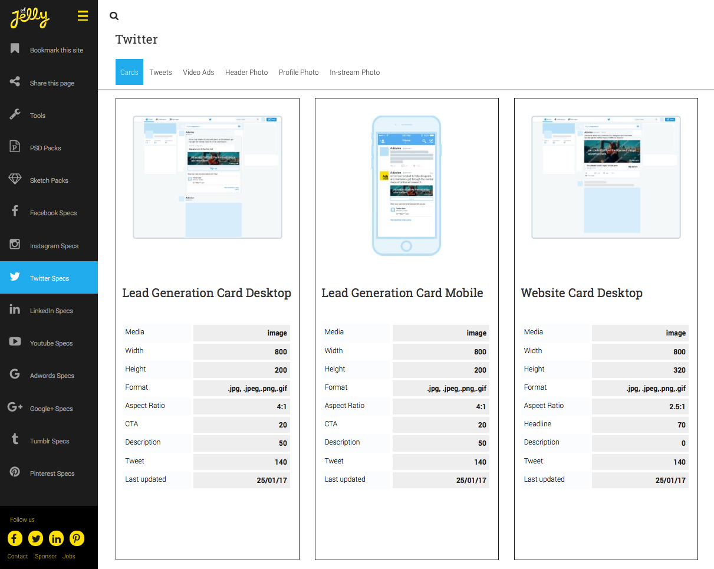
Task: Click Bookmark this site
Action: (57, 50)
